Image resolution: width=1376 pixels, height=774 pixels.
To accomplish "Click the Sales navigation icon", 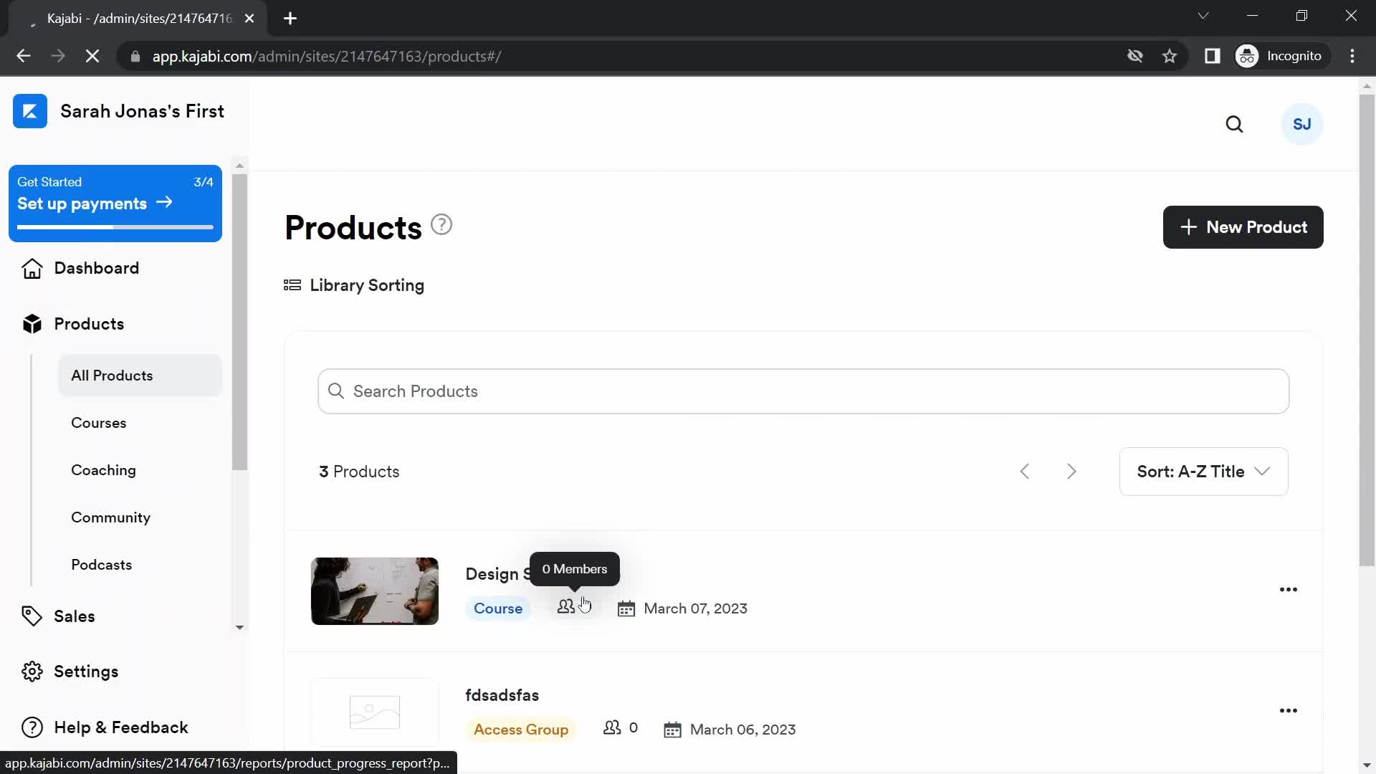I will coord(32,615).
